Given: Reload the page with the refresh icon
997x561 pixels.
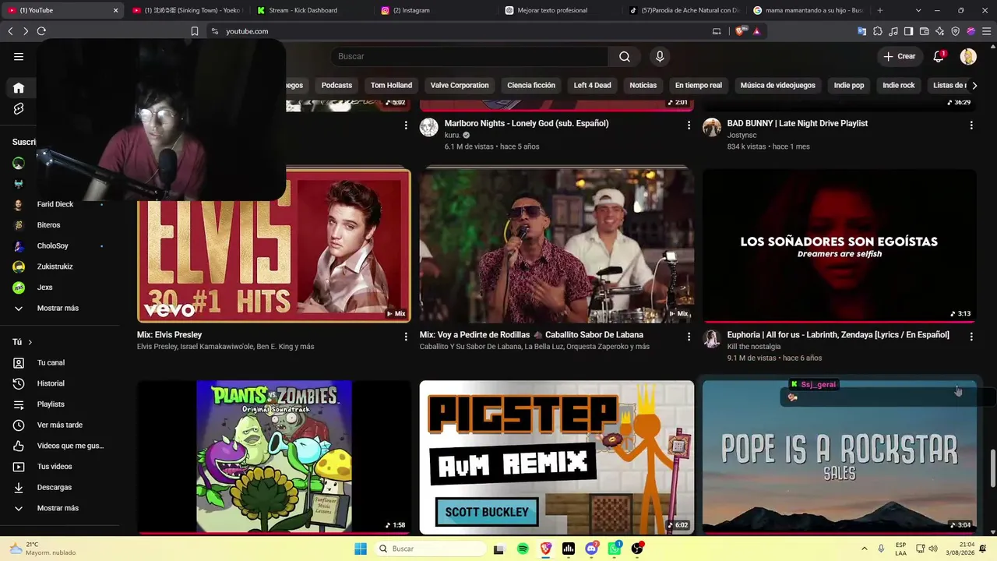Looking at the screenshot, I should (41, 31).
